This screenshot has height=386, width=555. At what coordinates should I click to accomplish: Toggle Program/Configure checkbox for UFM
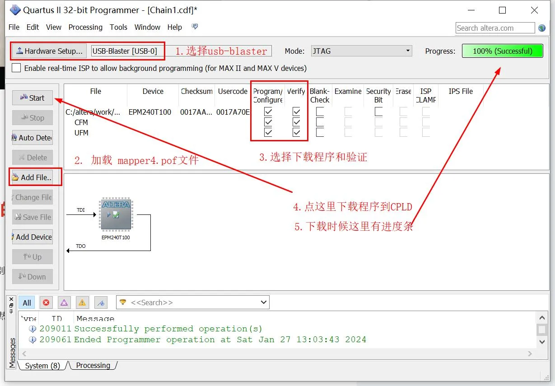click(x=268, y=132)
